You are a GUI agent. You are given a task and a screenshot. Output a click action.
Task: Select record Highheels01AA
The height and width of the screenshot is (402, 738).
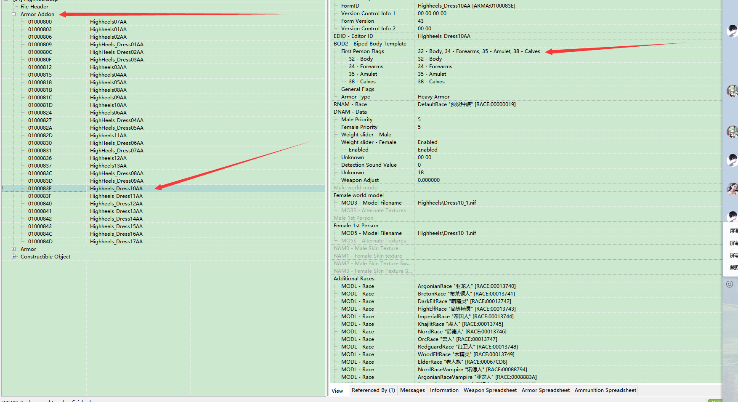(108, 29)
